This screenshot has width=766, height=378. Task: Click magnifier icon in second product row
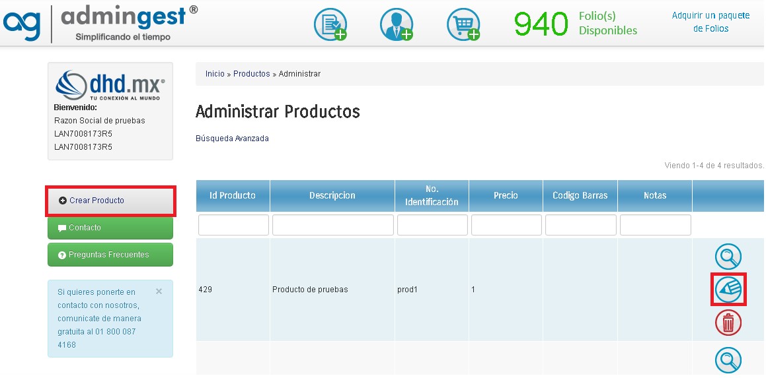pyautogui.click(x=728, y=360)
